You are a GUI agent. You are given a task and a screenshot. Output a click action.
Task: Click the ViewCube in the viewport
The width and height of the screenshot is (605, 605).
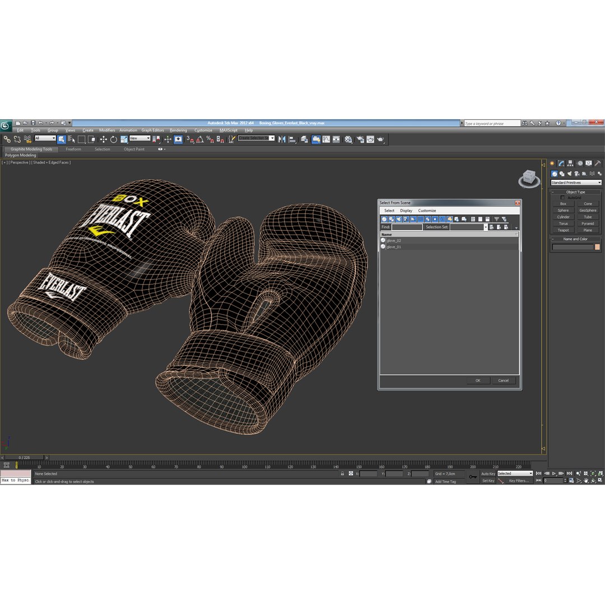coord(529,179)
